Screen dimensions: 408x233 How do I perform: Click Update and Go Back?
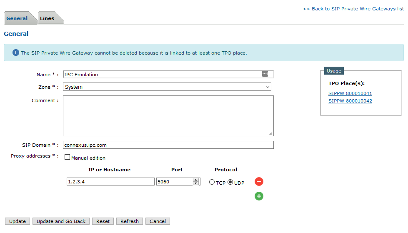tap(61, 221)
